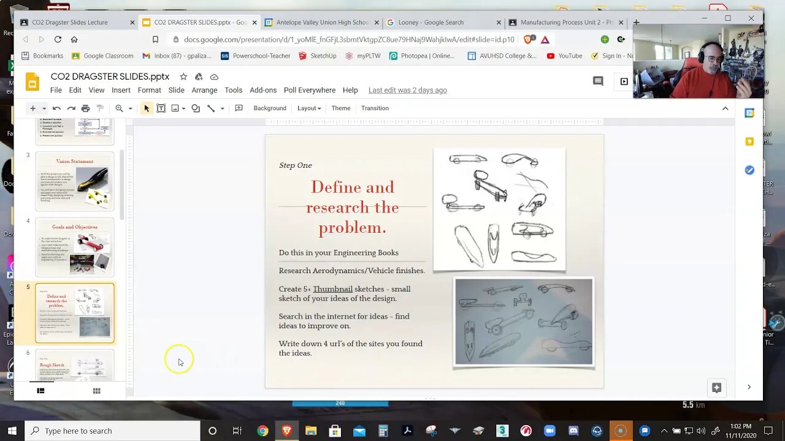The width and height of the screenshot is (785, 441).
Task: Click the browser Reload button
Action: [x=58, y=39]
